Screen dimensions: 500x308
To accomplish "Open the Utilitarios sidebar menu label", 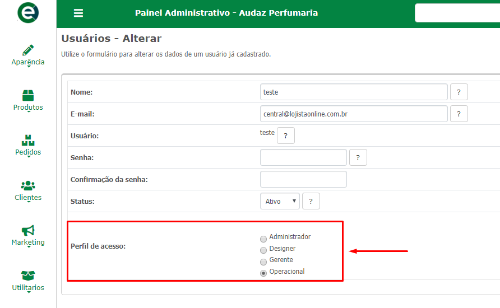I will tap(28, 288).
